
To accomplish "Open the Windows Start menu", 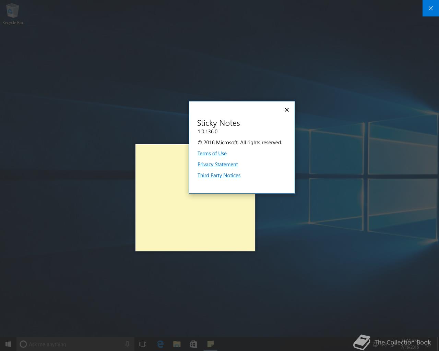I will (x=8, y=344).
